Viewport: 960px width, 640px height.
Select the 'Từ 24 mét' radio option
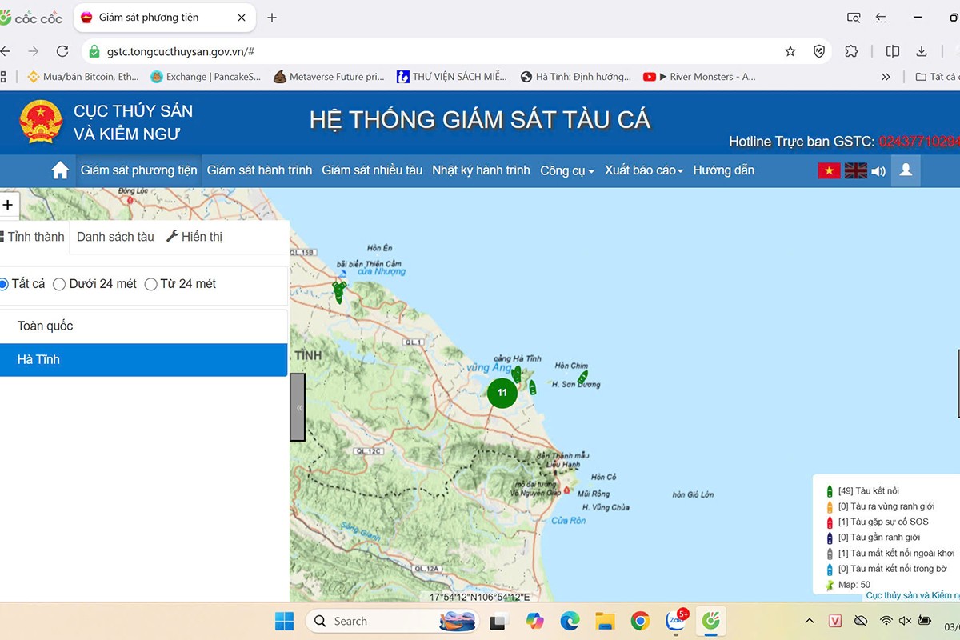coord(150,284)
